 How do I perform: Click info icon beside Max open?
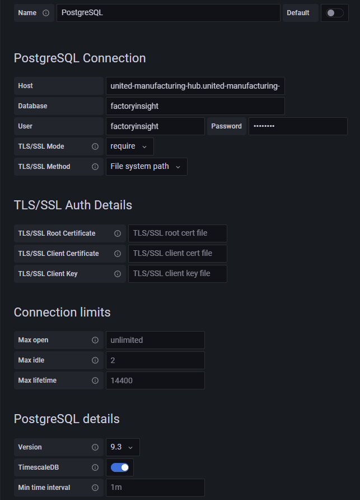pyautogui.click(x=95, y=340)
